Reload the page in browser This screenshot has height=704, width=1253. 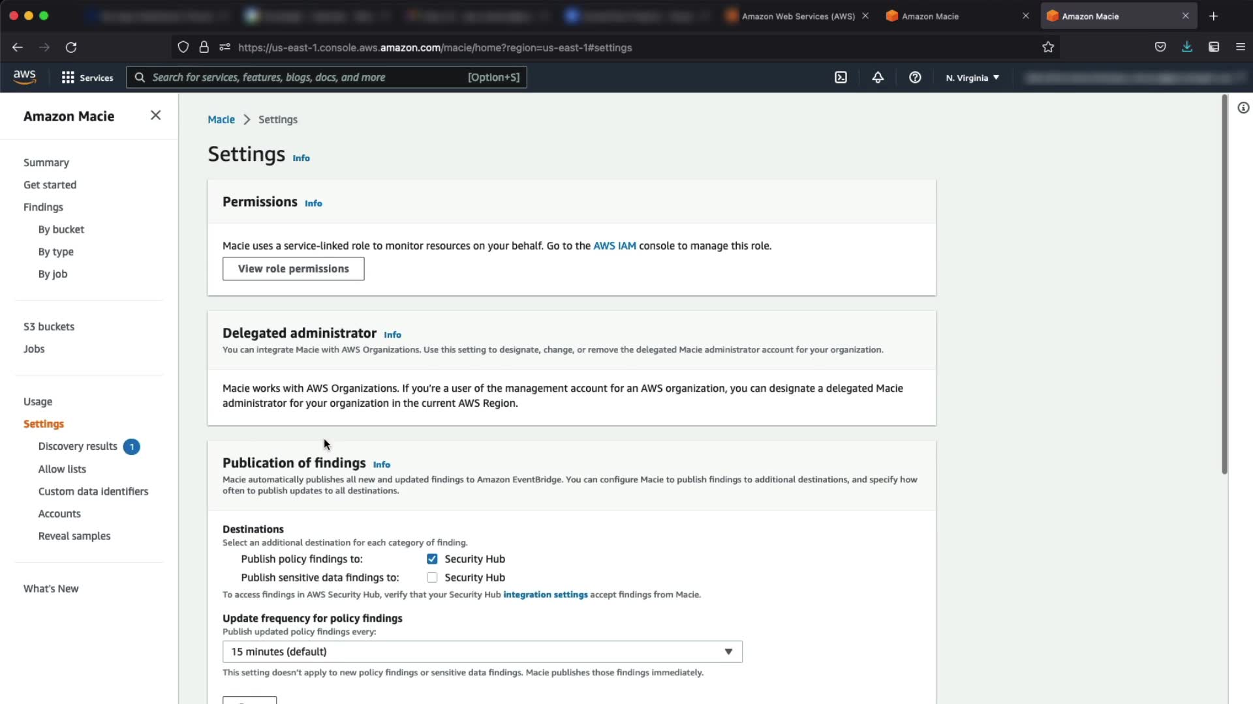point(71,47)
